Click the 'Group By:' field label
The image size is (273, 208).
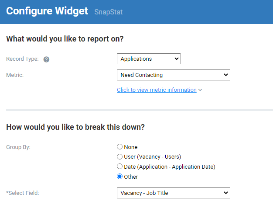click(18, 147)
